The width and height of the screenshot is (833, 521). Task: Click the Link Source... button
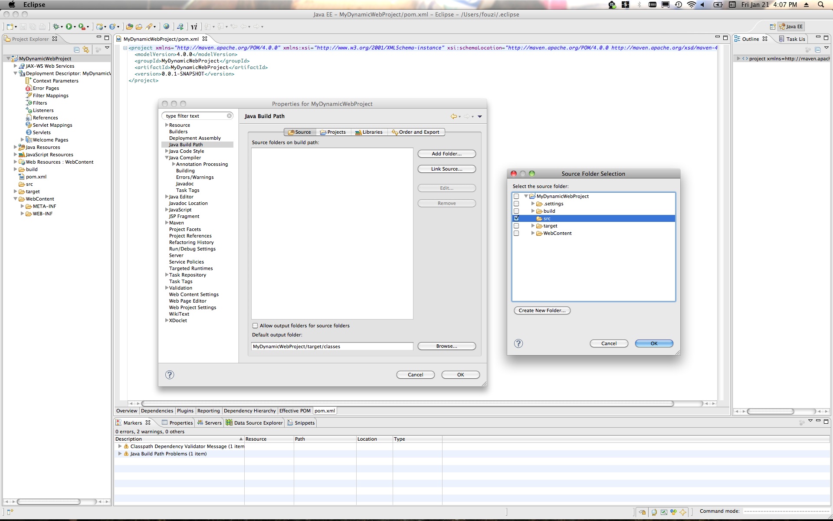coord(446,169)
